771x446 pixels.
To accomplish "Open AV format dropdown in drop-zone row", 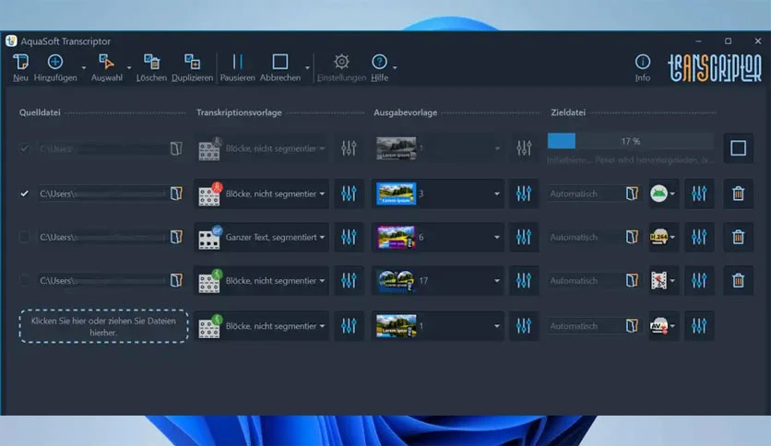I will (x=663, y=325).
